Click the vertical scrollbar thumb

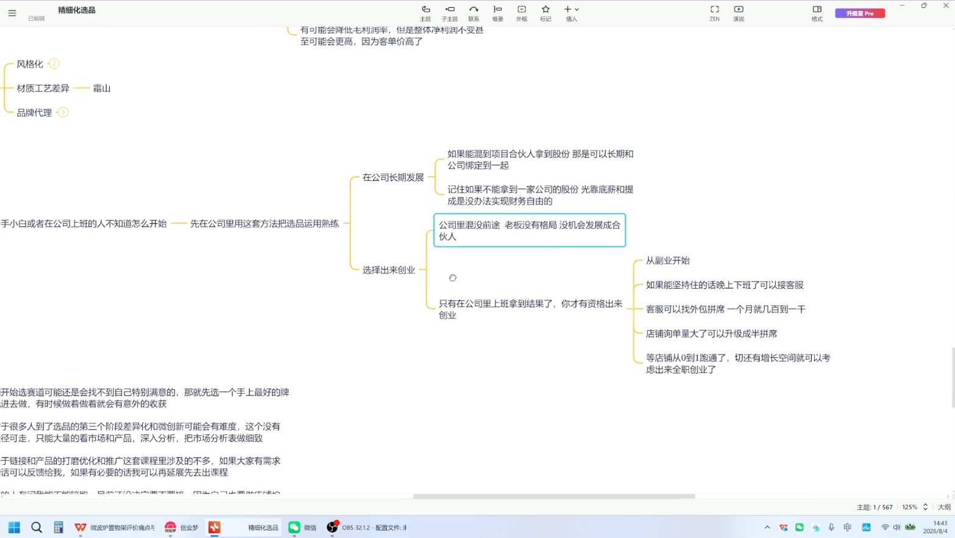pos(953,378)
